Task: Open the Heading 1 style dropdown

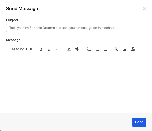Action: click(x=21, y=49)
